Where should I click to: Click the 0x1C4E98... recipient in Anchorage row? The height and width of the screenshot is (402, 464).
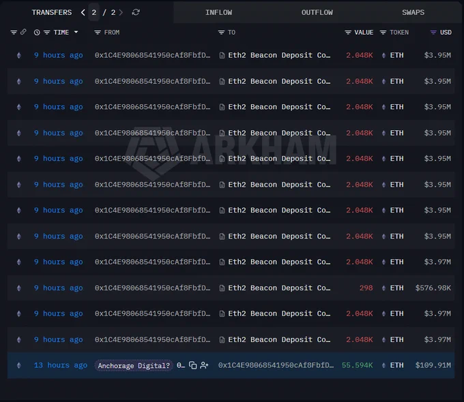point(276,365)
